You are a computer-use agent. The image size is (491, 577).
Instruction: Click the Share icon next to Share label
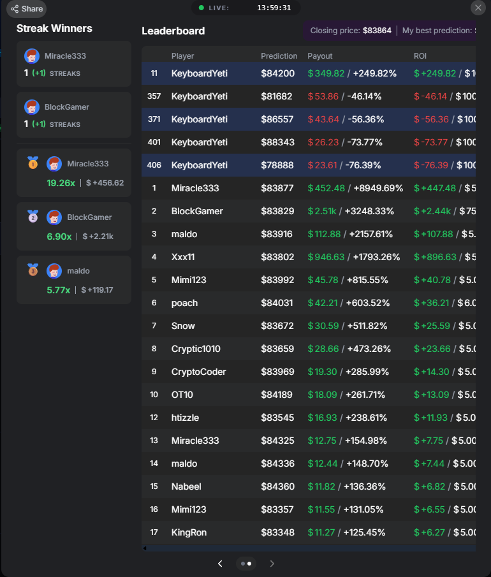coord(14,9)
